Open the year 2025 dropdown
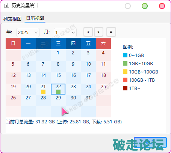The width and height of the screenshot is (171, 153). pos(28,33)
